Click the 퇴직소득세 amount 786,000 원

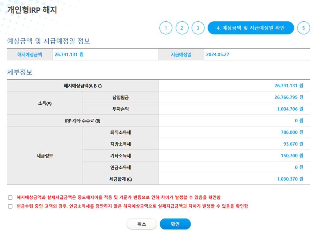tap(292, 132)
